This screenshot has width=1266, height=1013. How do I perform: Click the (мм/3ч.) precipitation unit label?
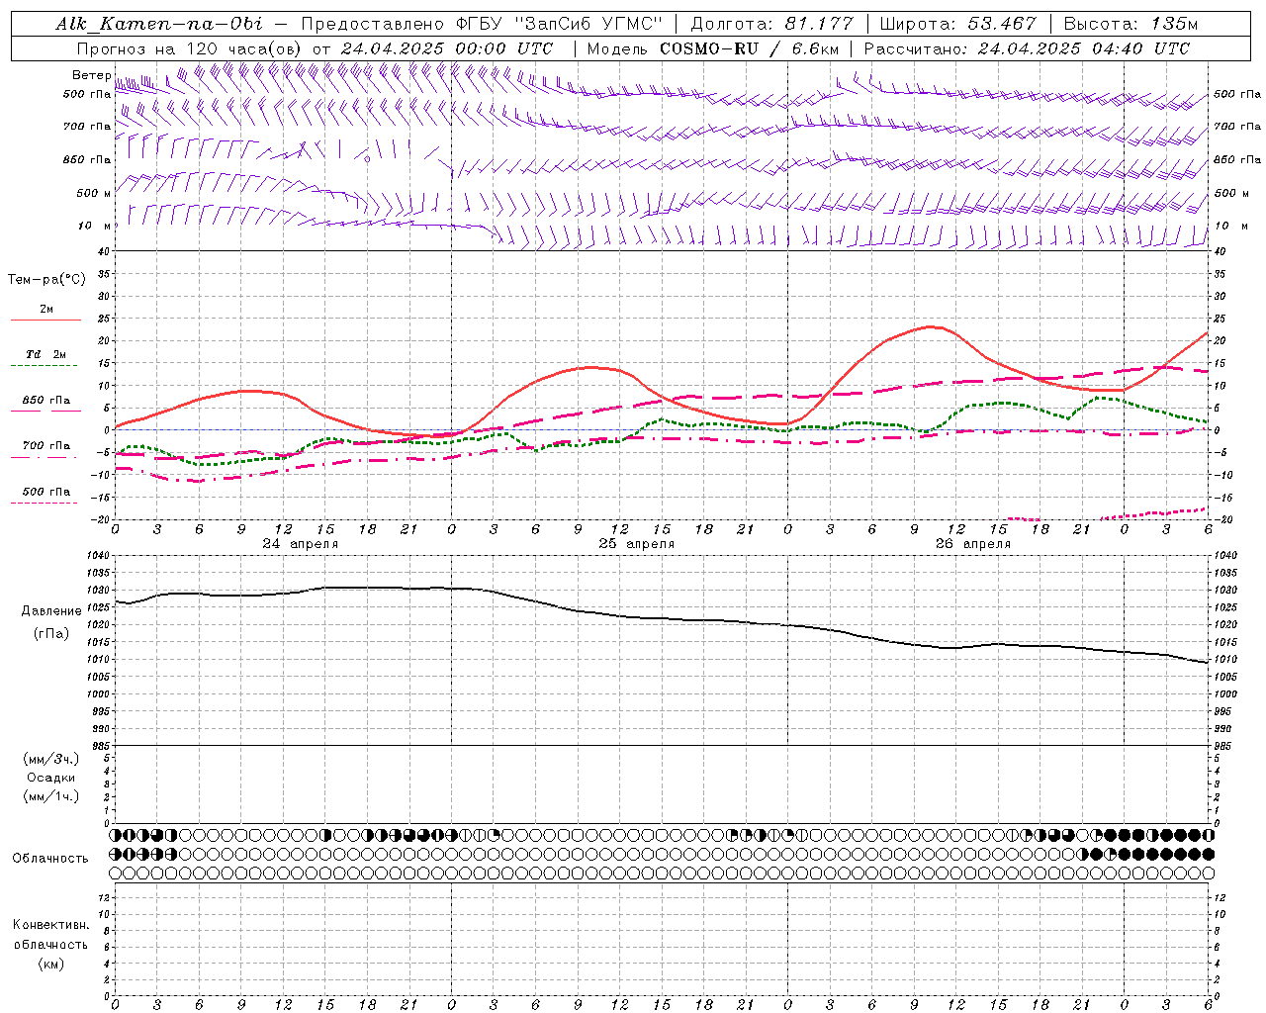click(51, 759)
